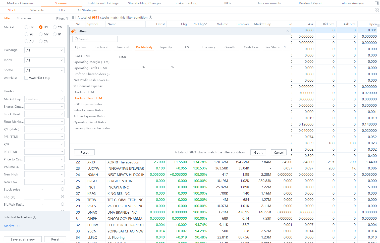Switch to the Strategies tab in left panel

click(x=24, y=18)
